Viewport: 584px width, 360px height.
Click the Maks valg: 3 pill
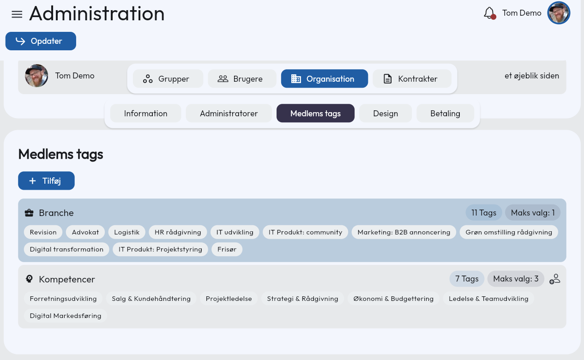(516, 279)
